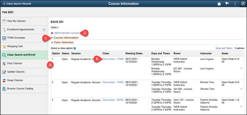The image size is (247, 115).
Task: Click the Drop Classes icon
Action: (4, 63)
